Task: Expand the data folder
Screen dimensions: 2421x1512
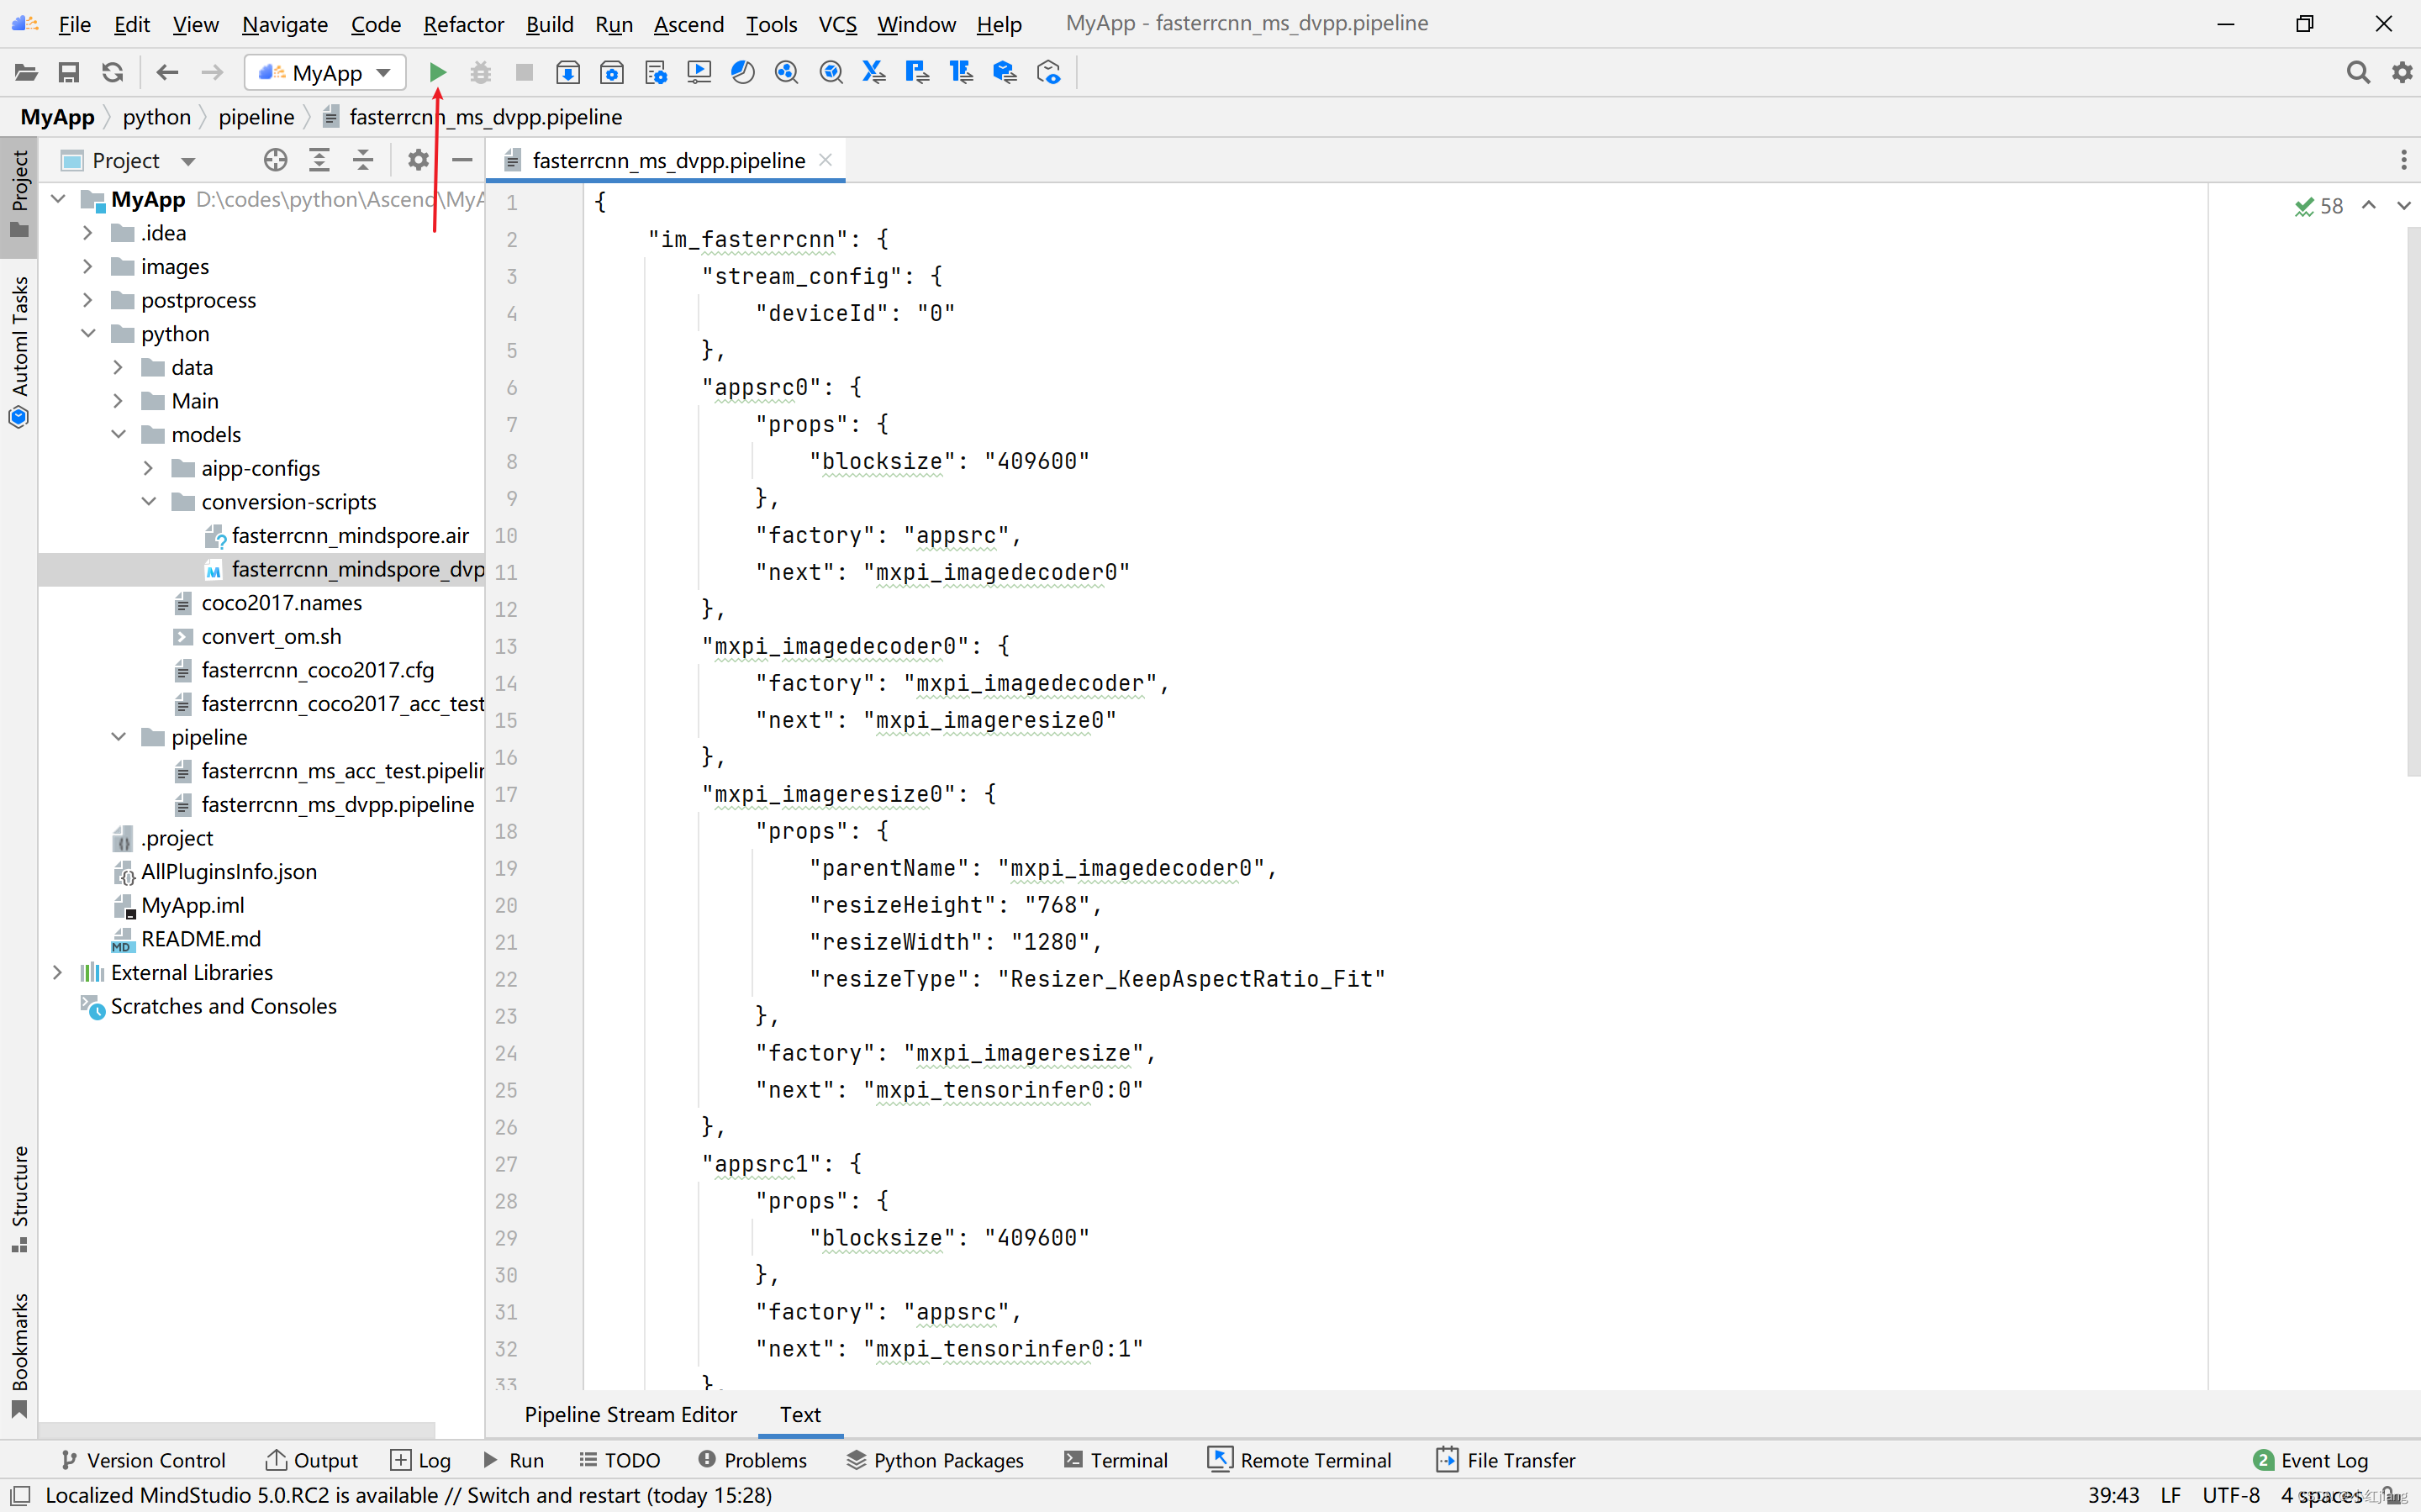Action: [x=118, y=368]
